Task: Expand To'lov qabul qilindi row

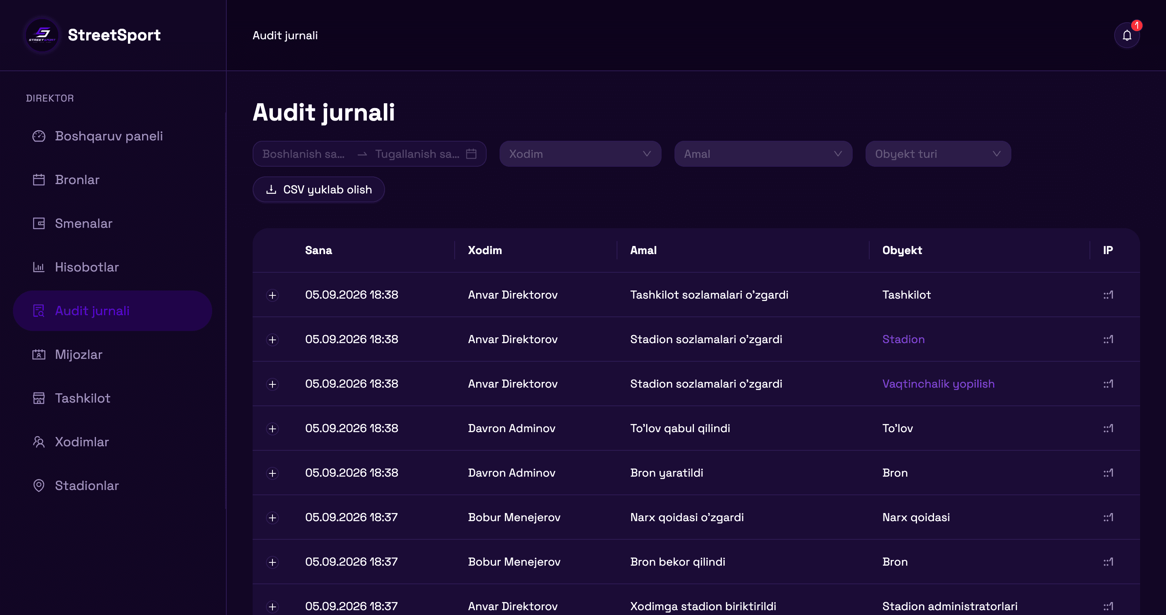Action: pyautogui.click(x=272, y=429)
